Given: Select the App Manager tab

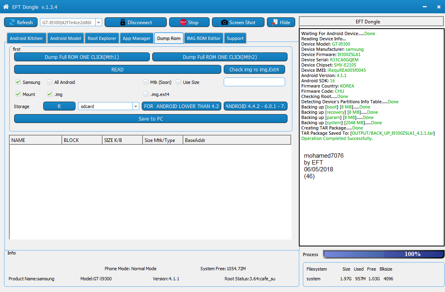Looking at the screenshot, I should point(136,38).
